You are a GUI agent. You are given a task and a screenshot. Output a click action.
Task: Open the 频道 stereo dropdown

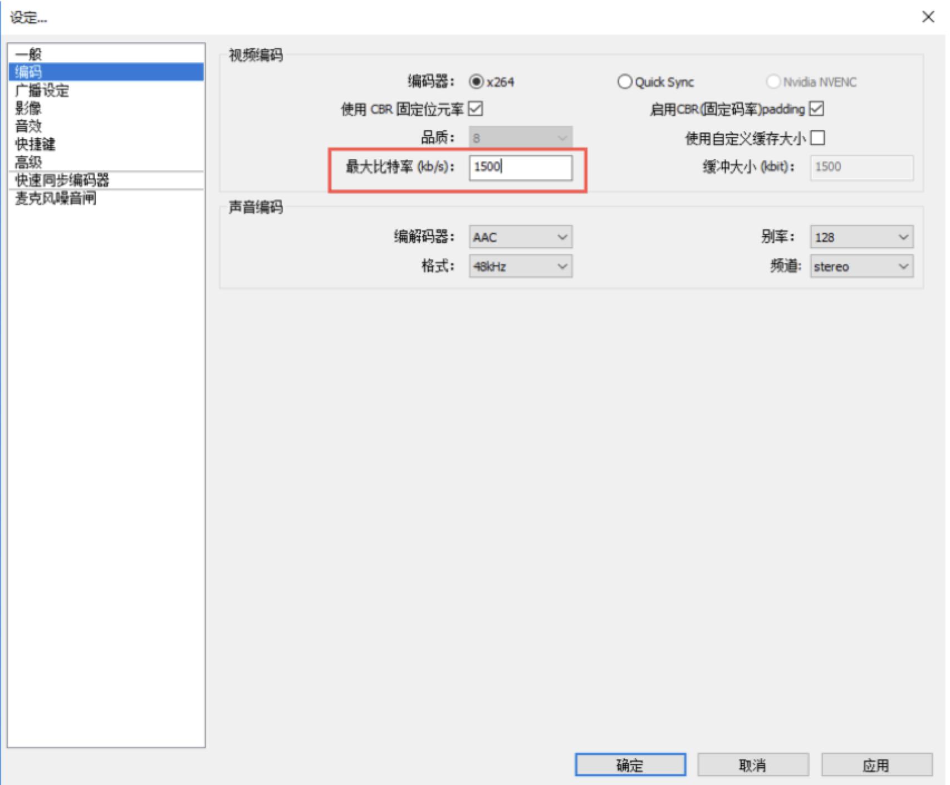click(860, 266)
